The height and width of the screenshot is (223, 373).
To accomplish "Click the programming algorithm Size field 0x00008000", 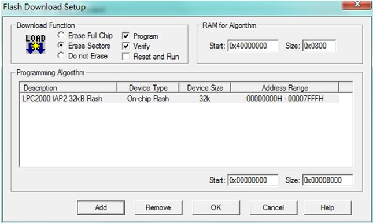I will tap(327, 180).
